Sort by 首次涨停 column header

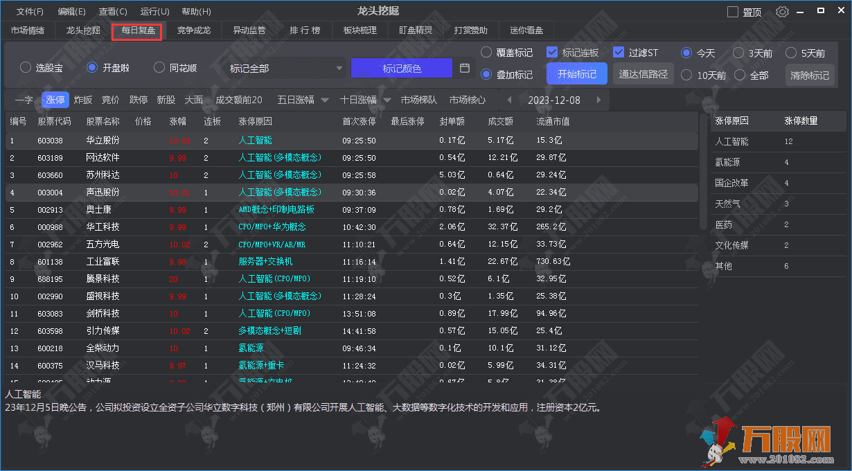pos(359,121)
